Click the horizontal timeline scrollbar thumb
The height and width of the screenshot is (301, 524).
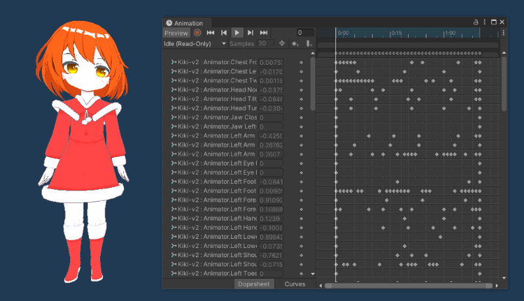click(x=409, y=286)
